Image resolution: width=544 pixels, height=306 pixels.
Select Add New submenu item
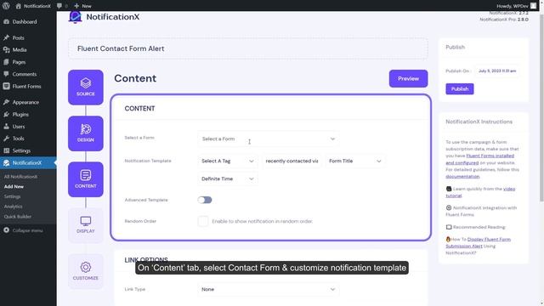14,186
